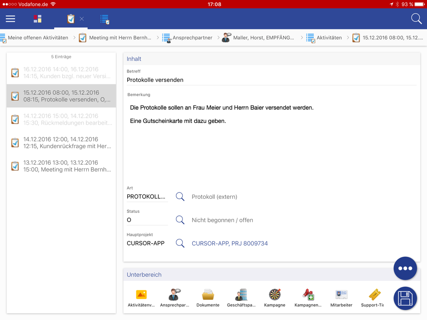Open Dokumente folder in Unterbereich
This screenshot has width=427, height=320.
click(x=208, y=297)
